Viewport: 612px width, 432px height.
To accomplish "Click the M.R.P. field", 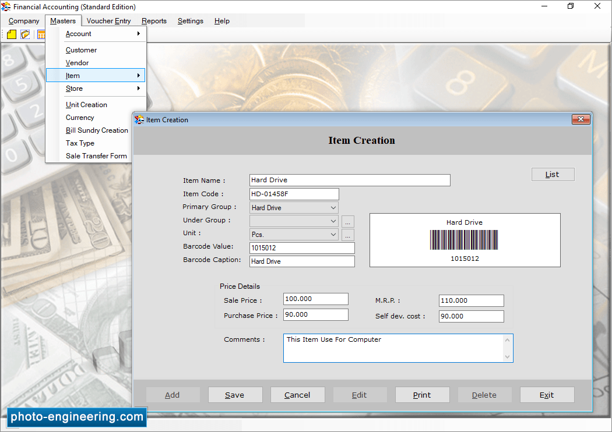I will 472,300.
